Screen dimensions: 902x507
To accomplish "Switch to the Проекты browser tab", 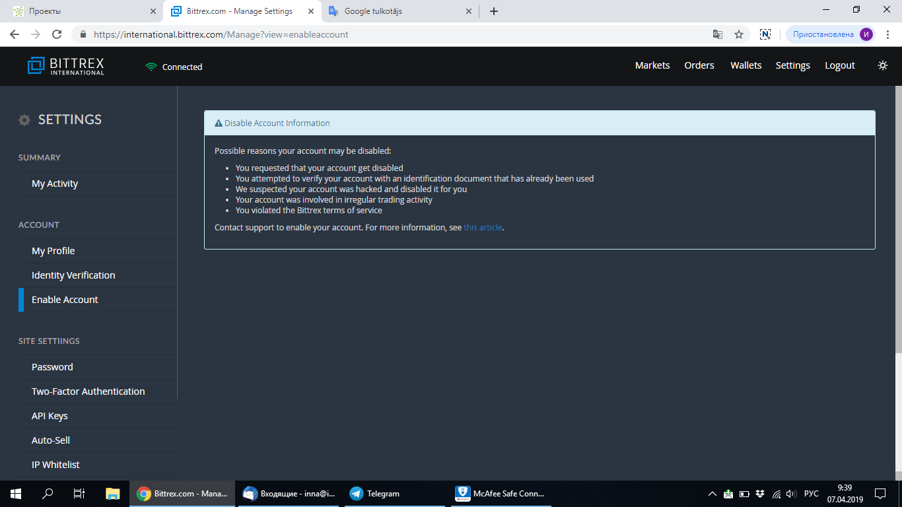I will click(x=83, y=11).
